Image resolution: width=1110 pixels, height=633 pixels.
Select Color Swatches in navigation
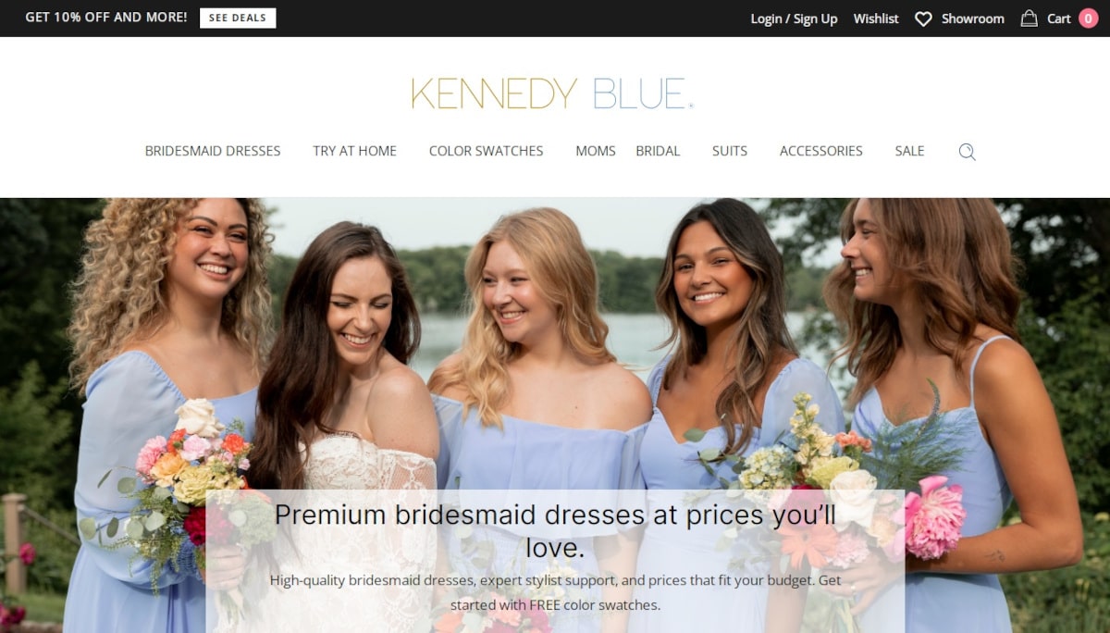point(486,151)
